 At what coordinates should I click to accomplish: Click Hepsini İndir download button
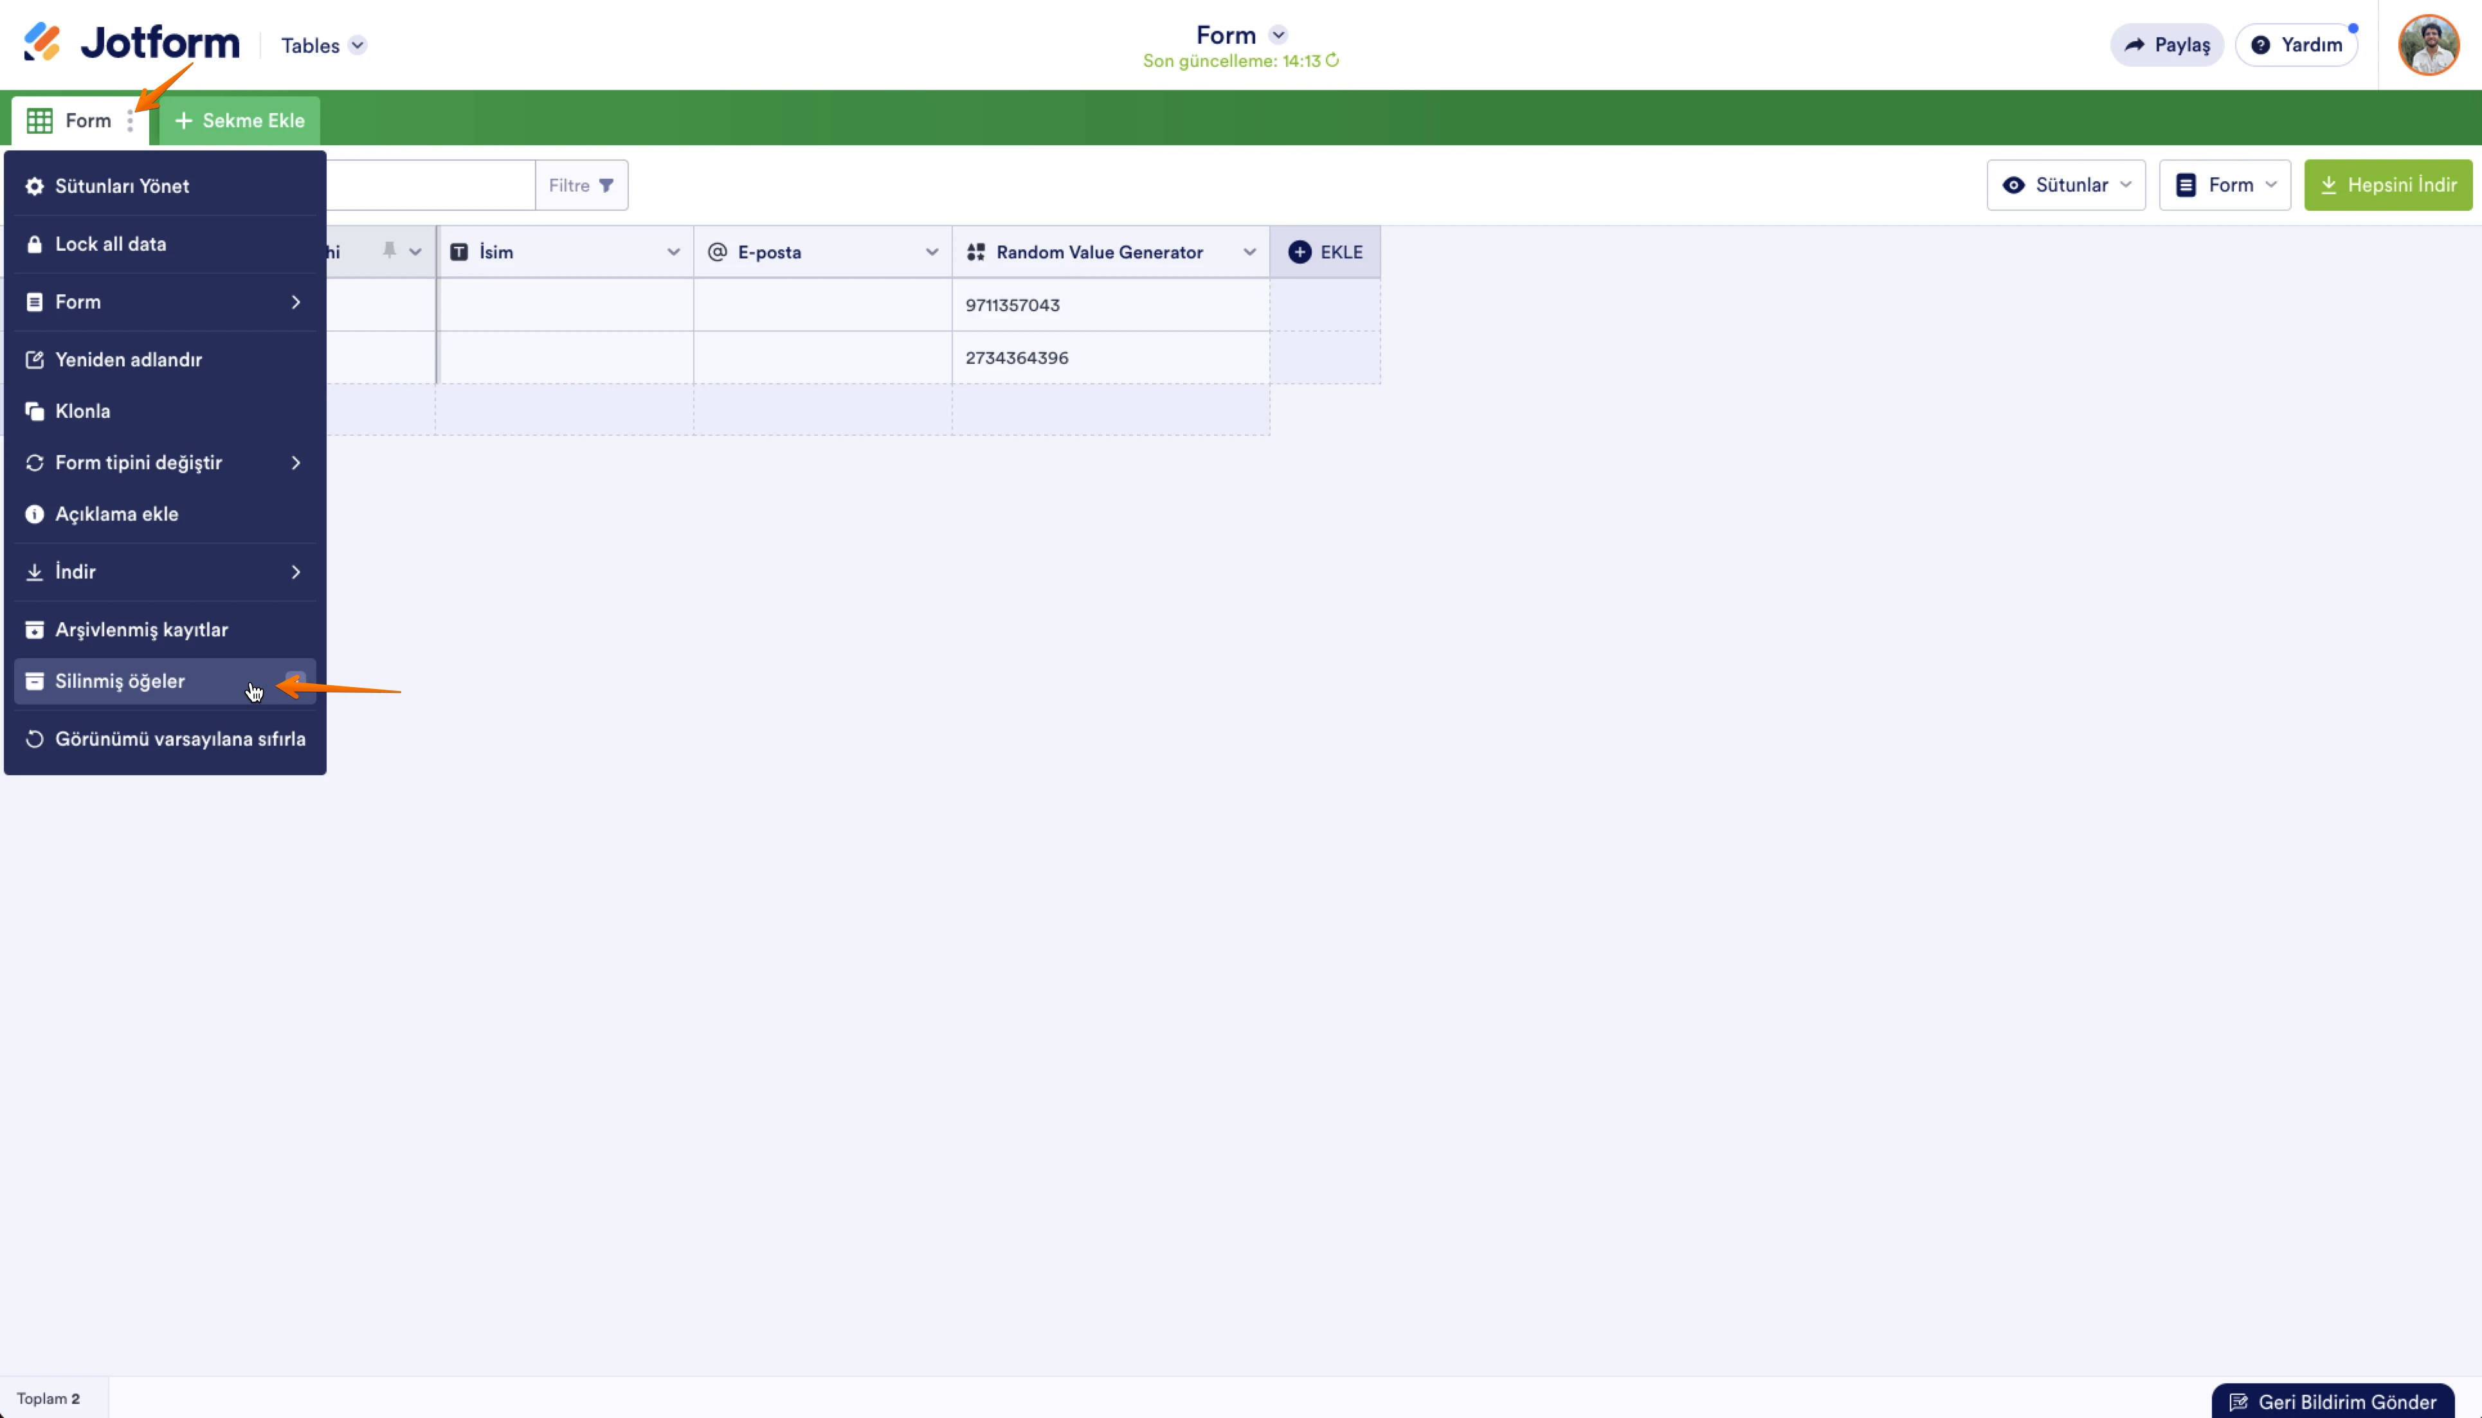pos(2387,185)
